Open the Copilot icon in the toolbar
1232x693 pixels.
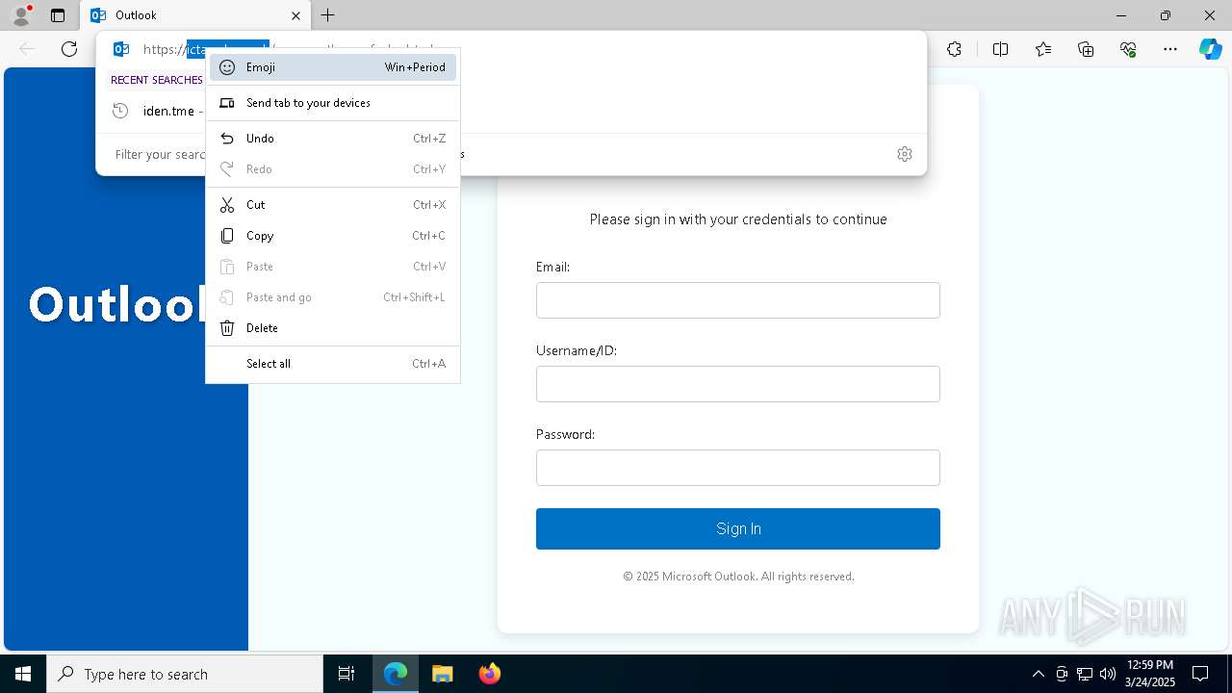1210,49
